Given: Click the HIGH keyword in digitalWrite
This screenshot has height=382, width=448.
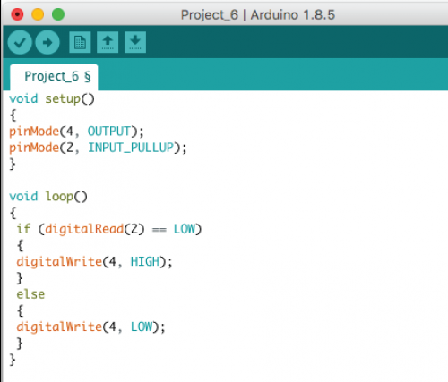Looking at the screenshot, I should (145, 262).
